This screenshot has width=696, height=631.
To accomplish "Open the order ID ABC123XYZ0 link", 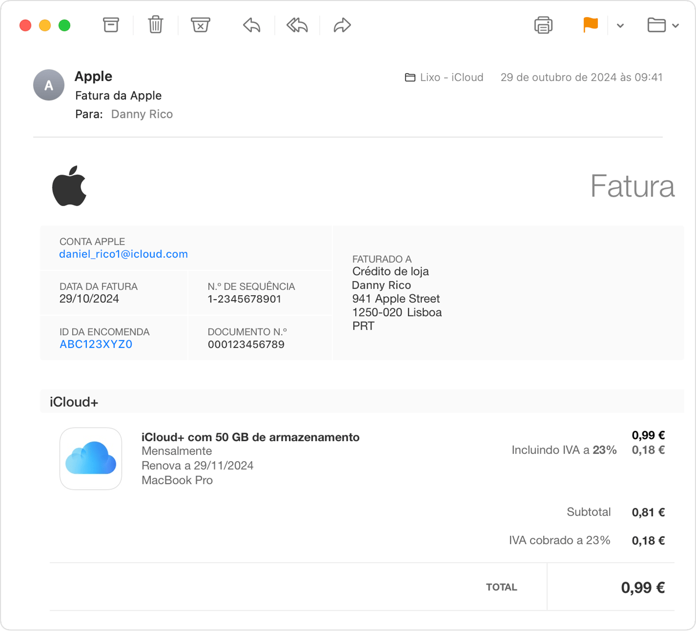I will click(x=96, y=344).
